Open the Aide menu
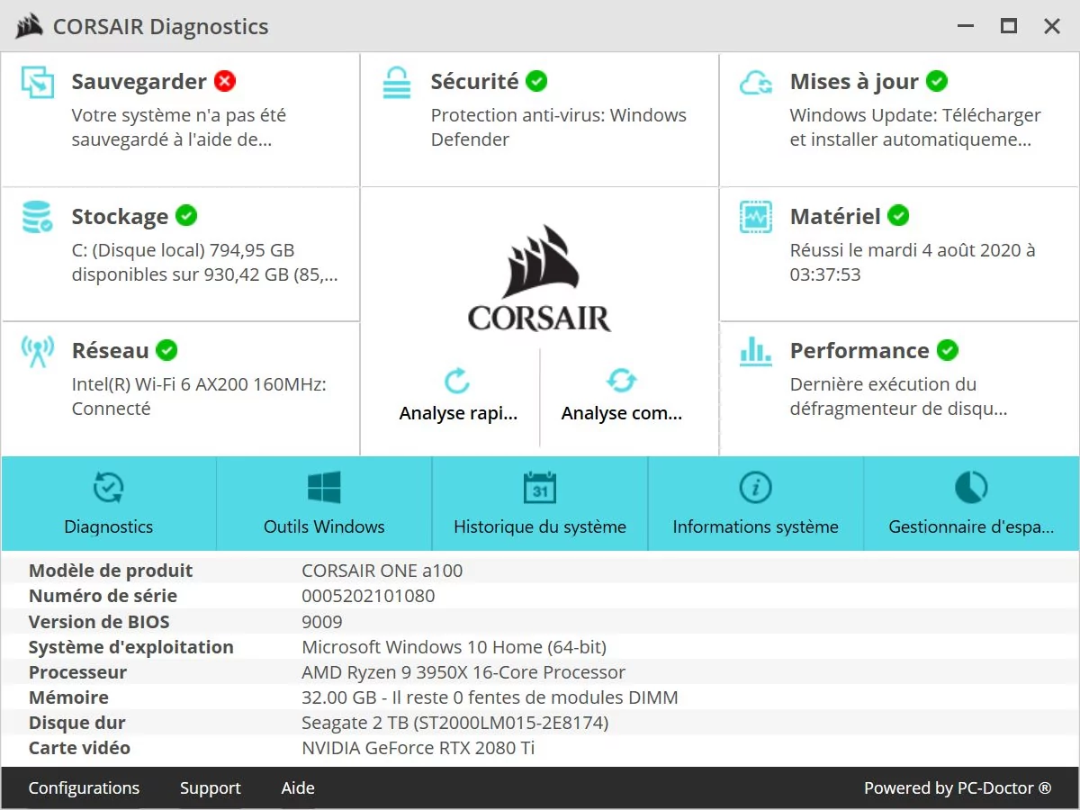The image size is (1080, 810). pos(298,788)
